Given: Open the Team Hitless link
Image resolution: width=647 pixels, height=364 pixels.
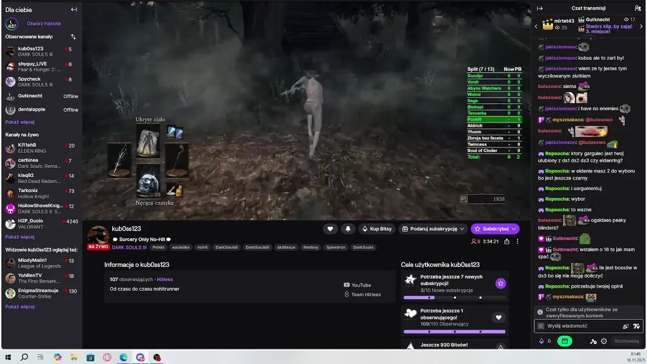Looking at the screenshot, I should [x=362, y=295].
